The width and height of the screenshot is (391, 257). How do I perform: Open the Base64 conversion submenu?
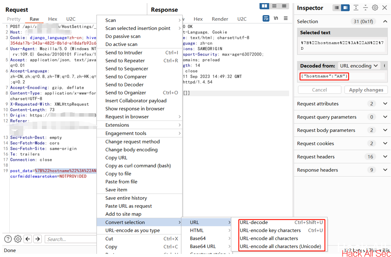tap(207, 238)
